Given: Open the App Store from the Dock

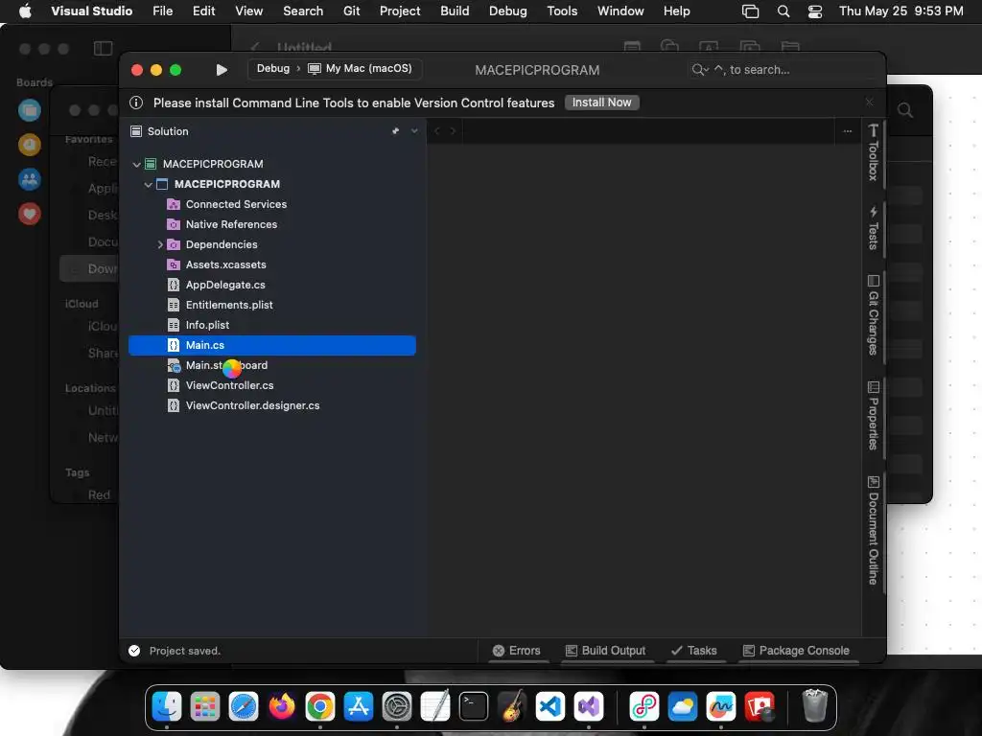Looking at the screenshot, I should pyautogui.click(x=359, y=707).
